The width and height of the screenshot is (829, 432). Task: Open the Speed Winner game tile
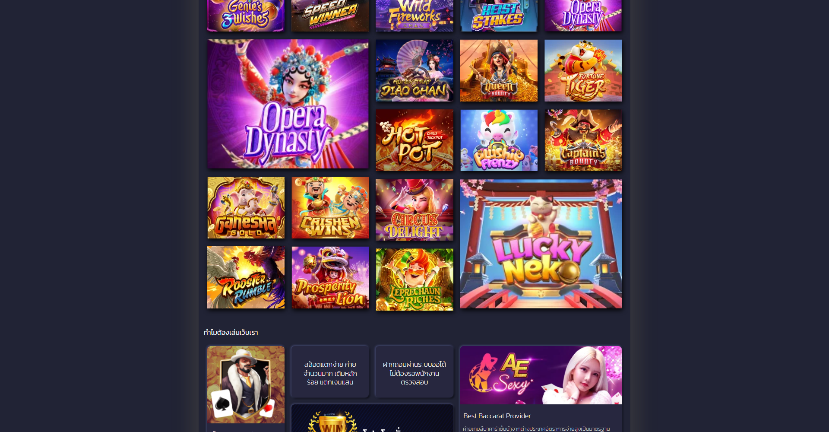[x=330, y=16]
